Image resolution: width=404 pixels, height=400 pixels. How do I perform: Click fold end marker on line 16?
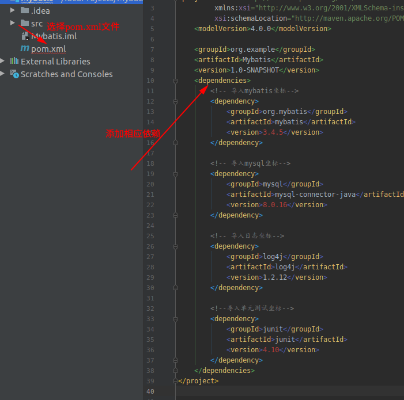pyautogui.click(x=175, y=143)
